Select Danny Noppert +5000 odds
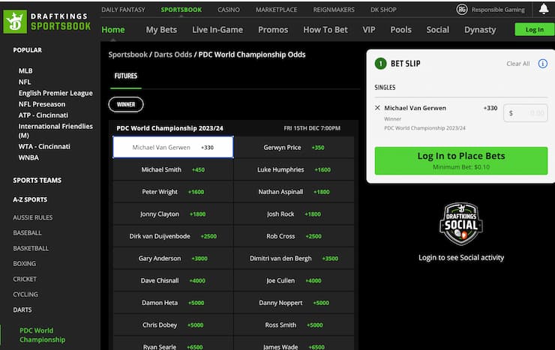555x350 pixels. (294, 303)
